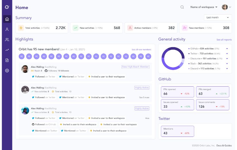Click the Hide link in third member card
Screen dimensions: 237x150
point(147,118)
